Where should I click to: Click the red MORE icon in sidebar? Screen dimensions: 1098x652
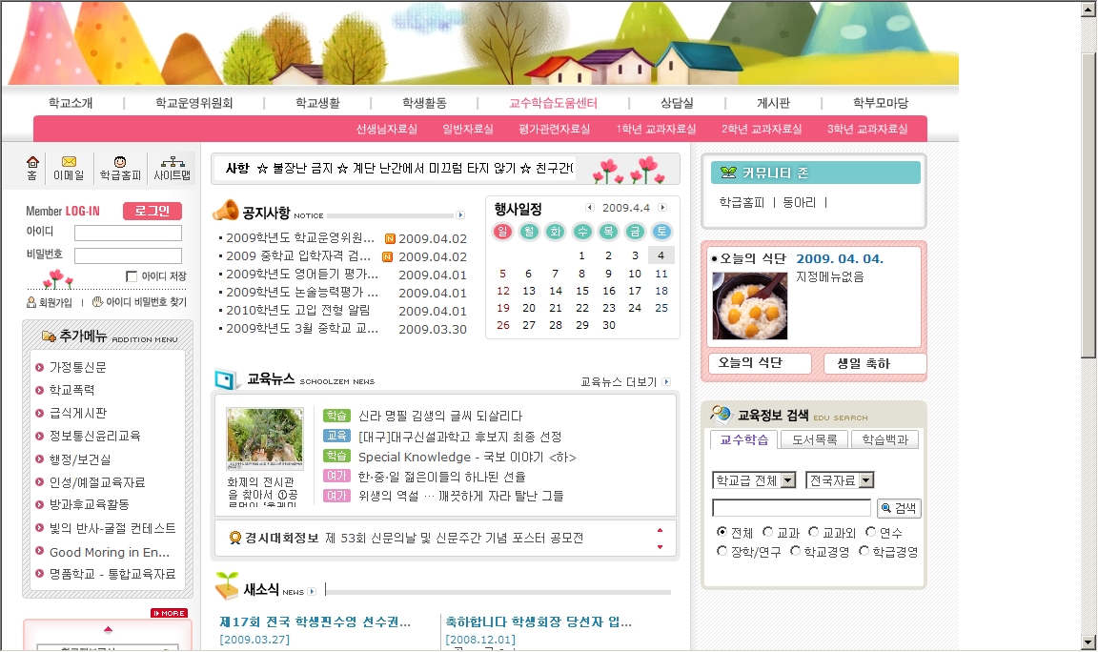tap(169, 613)
